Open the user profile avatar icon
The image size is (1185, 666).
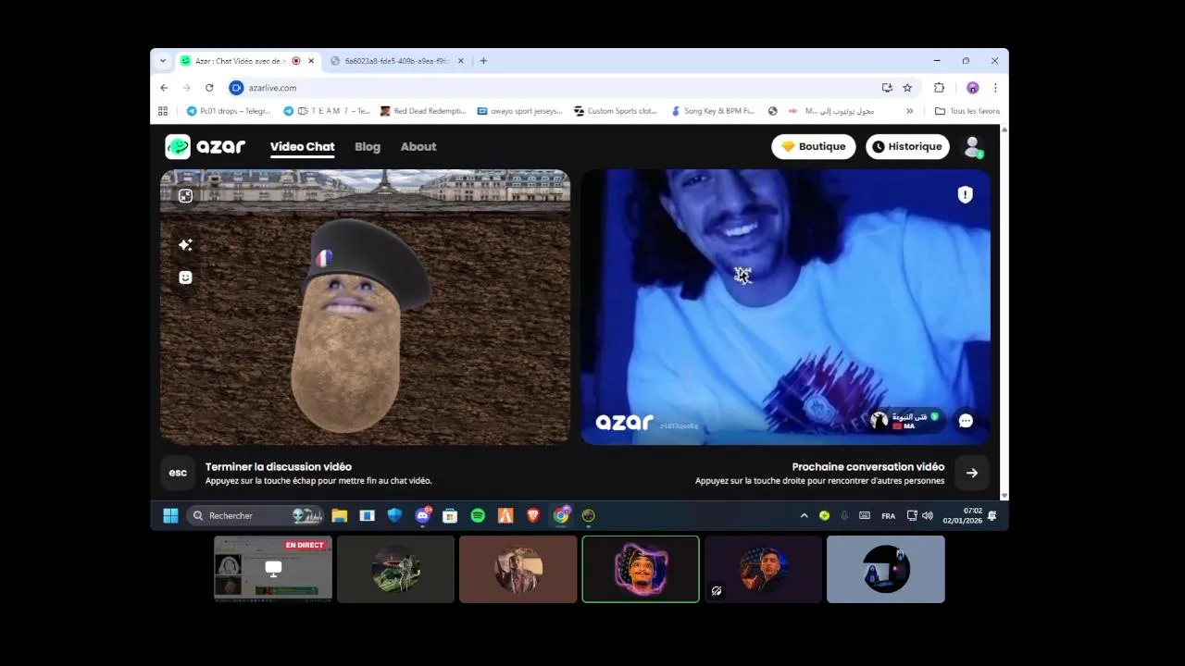(x=973, y=147)
